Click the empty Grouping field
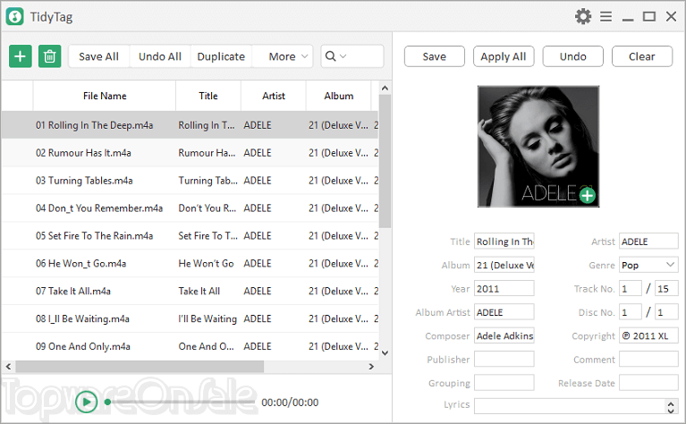This screenshot has height=424, width=686. click(x=504, y=383)
